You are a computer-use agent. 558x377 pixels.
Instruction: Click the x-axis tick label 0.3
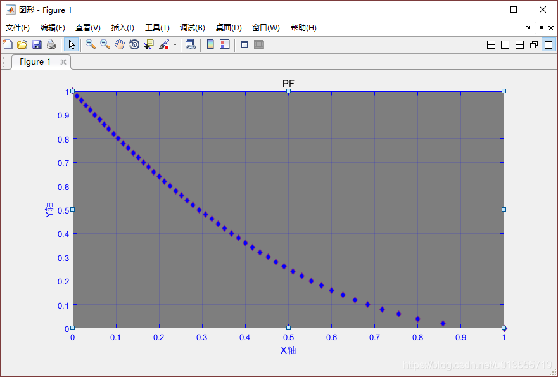[202, 338]
